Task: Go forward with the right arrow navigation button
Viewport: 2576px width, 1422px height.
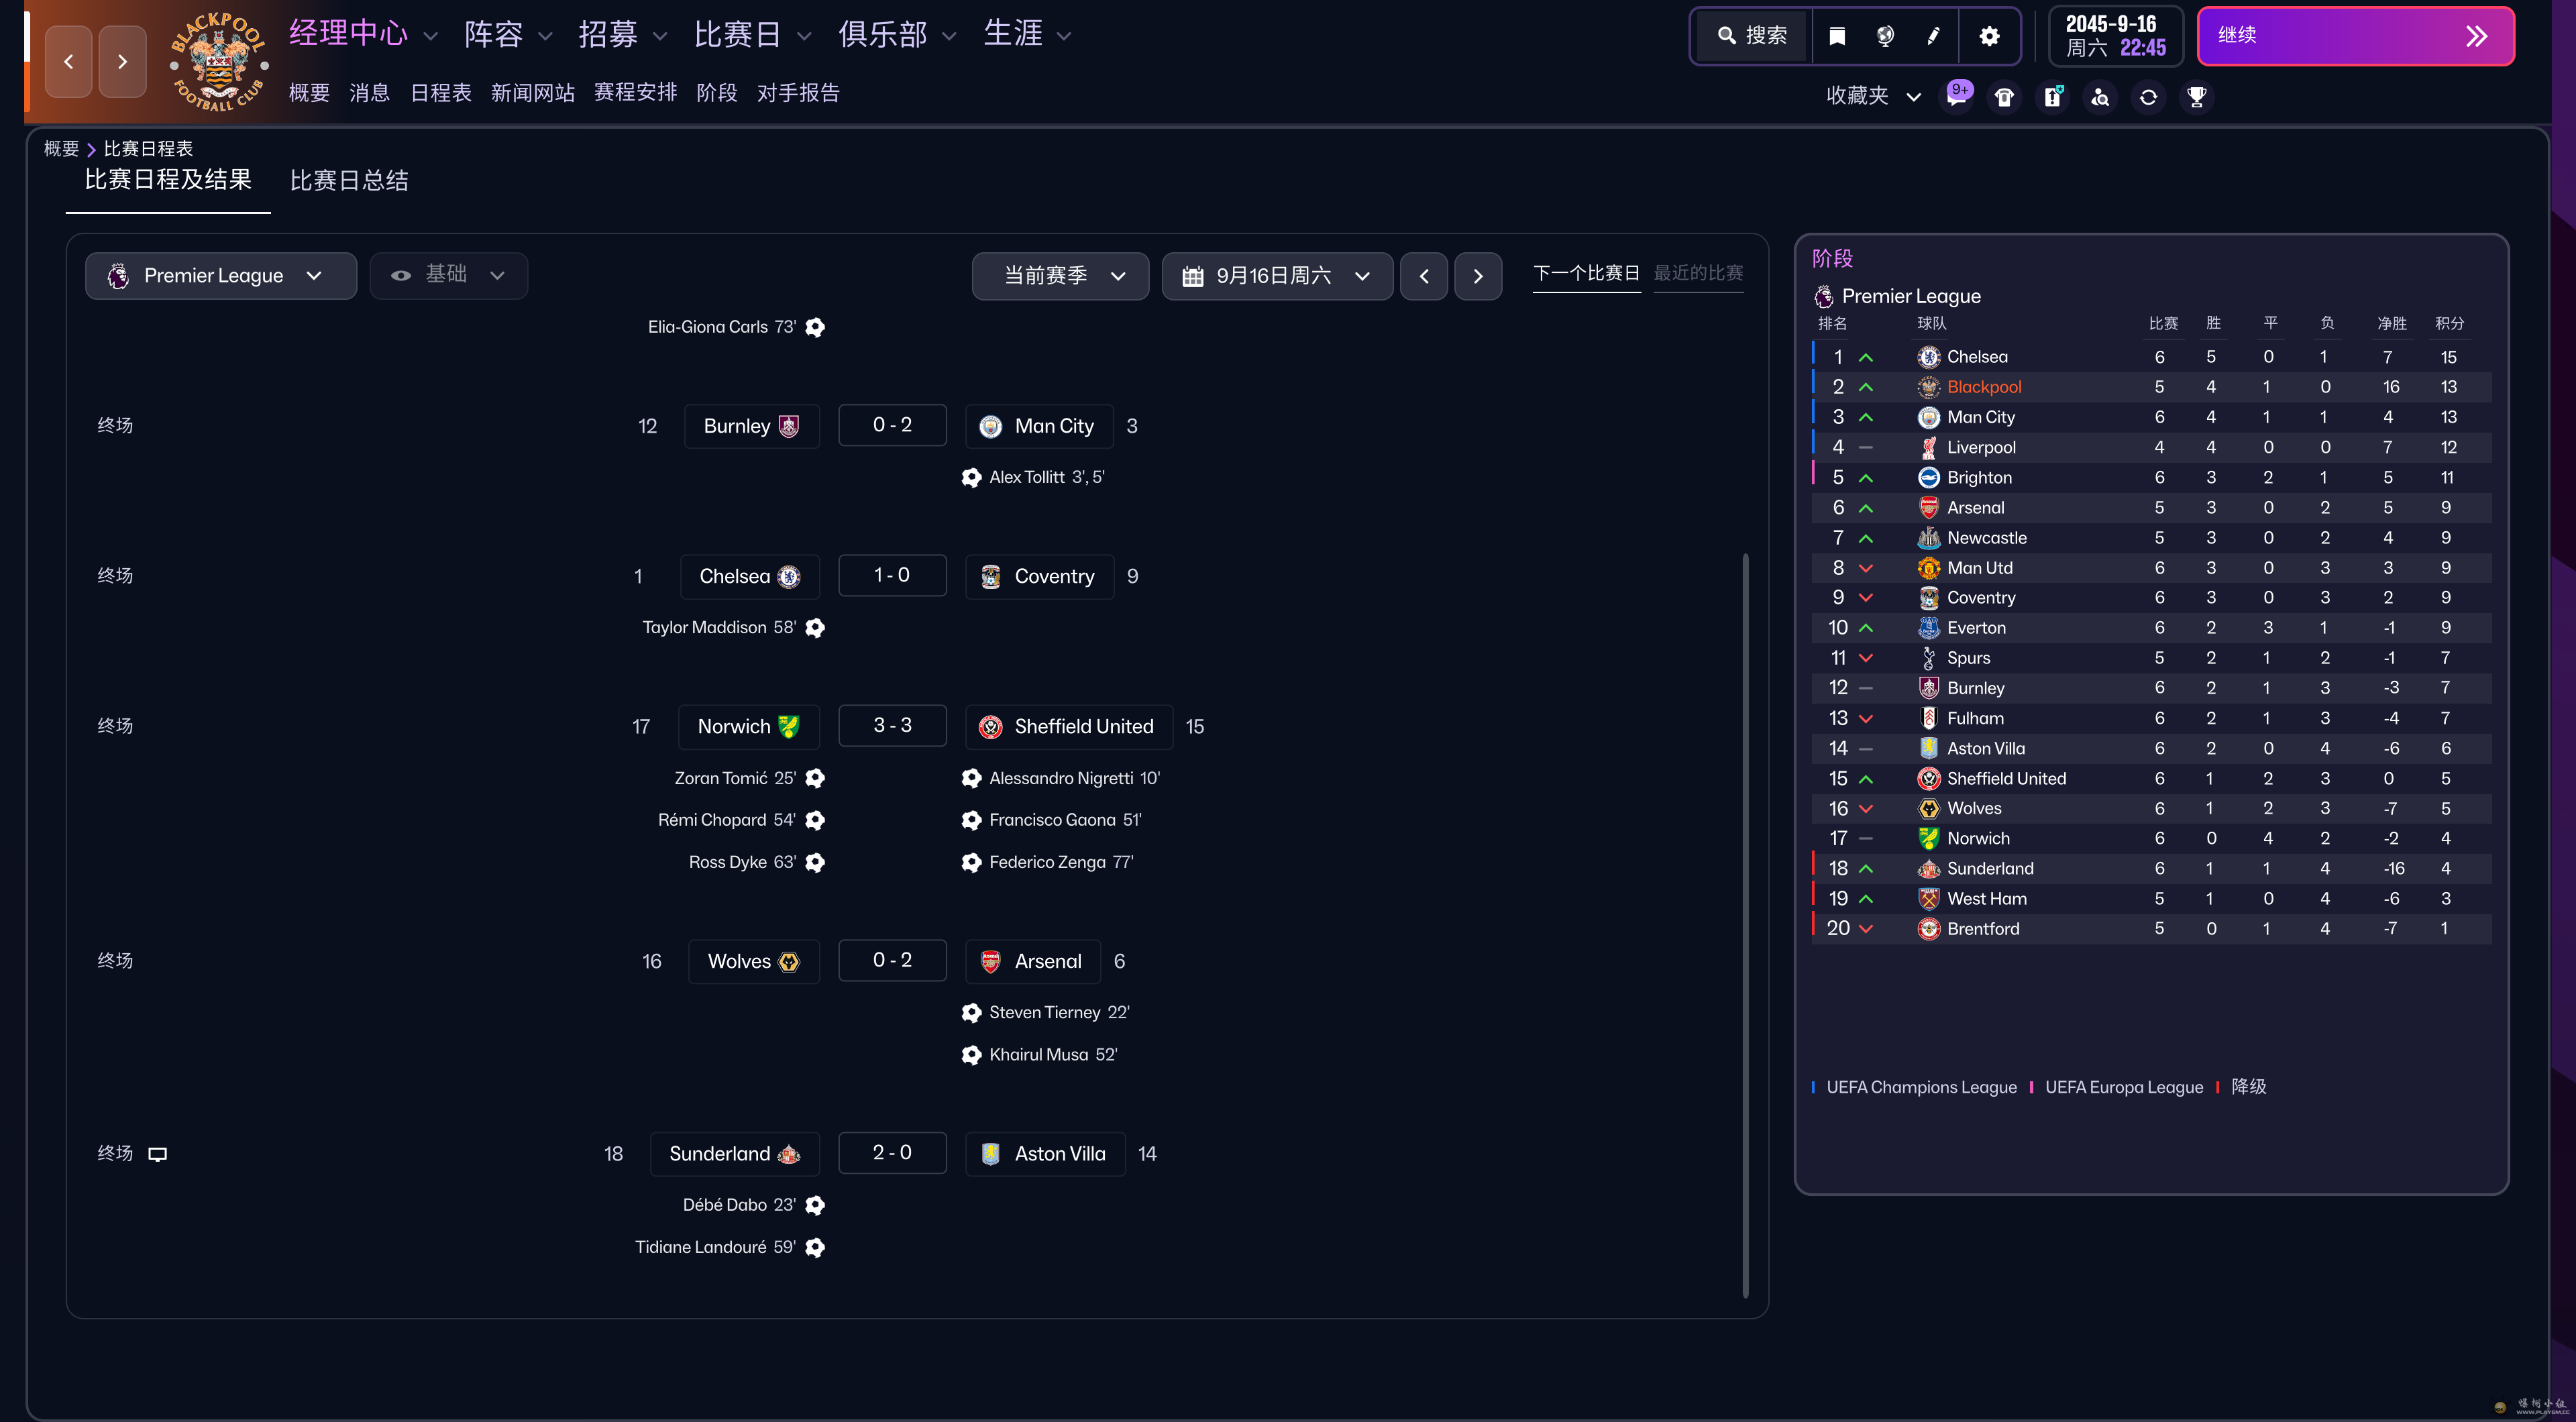Action: (x=122, y=61)
